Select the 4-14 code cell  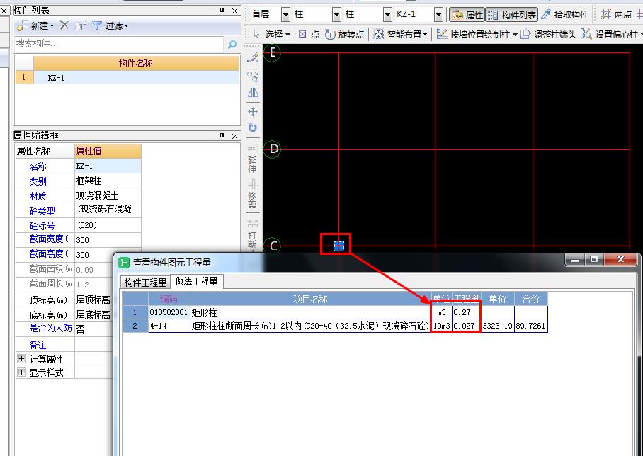(x=169, y=326)
